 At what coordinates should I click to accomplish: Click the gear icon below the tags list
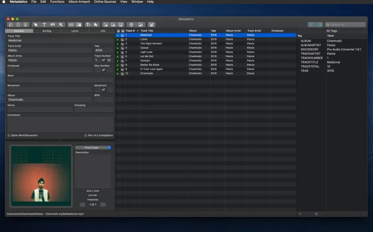click(316, 214)
